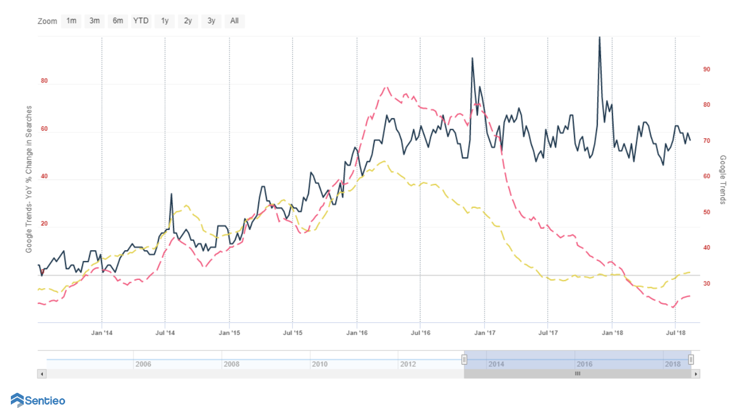Click 2014 in the navigator timeline
This screenshot has width=741, height=408.
pyautogui.click(x=496, y=364)
